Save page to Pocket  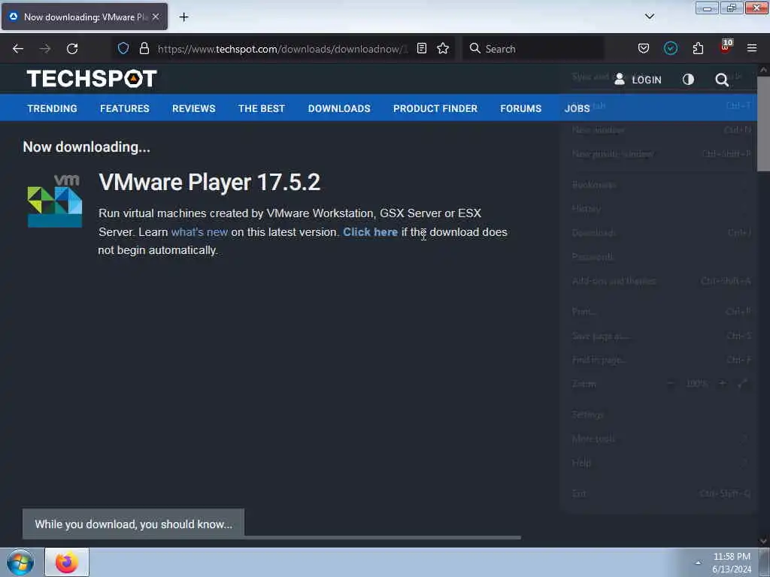tap(644, 48)
